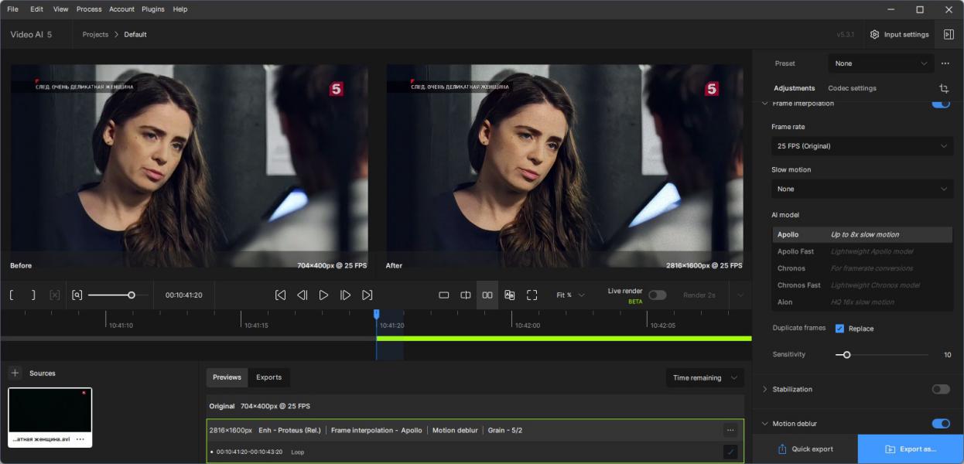
Task: Play the video preview
Action: tap(324, 295)
